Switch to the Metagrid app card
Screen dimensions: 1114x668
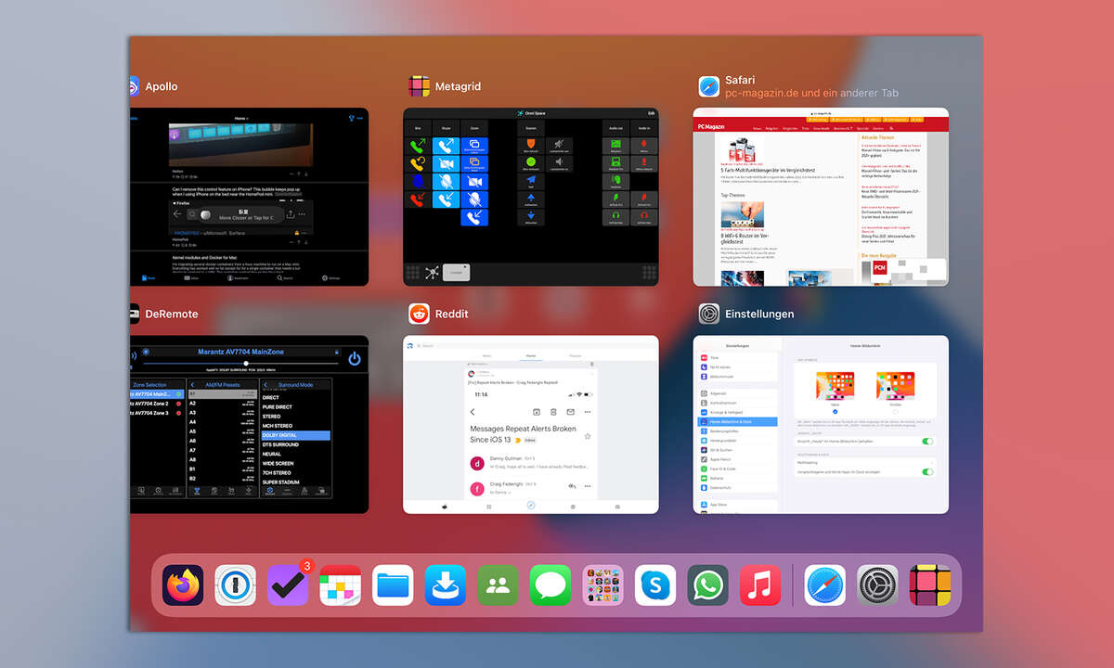pyautogui.click(x=531, y=197)
